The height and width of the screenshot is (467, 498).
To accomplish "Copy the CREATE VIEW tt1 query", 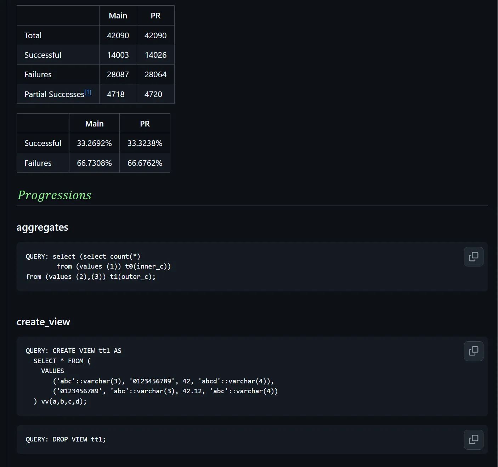I will tap(473, 351).
